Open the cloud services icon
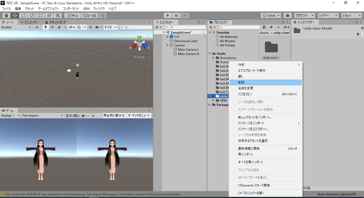Viewport: 364px width, 198px height. [288, 15]
